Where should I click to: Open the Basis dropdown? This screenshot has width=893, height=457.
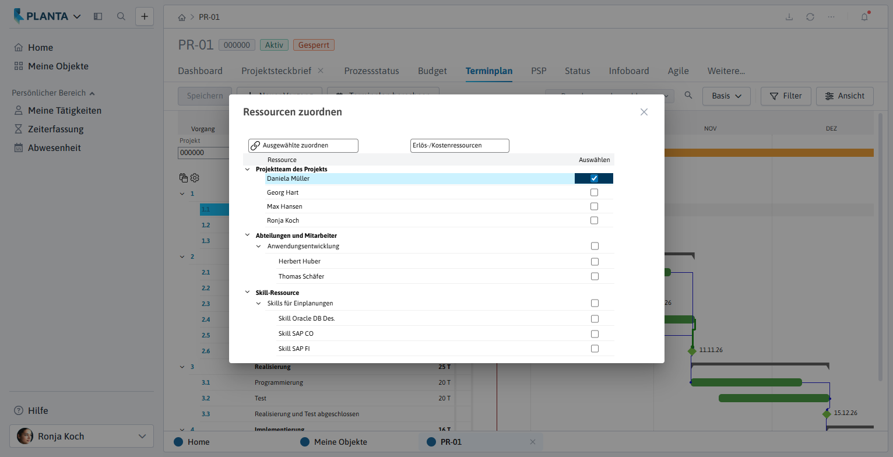726,96
